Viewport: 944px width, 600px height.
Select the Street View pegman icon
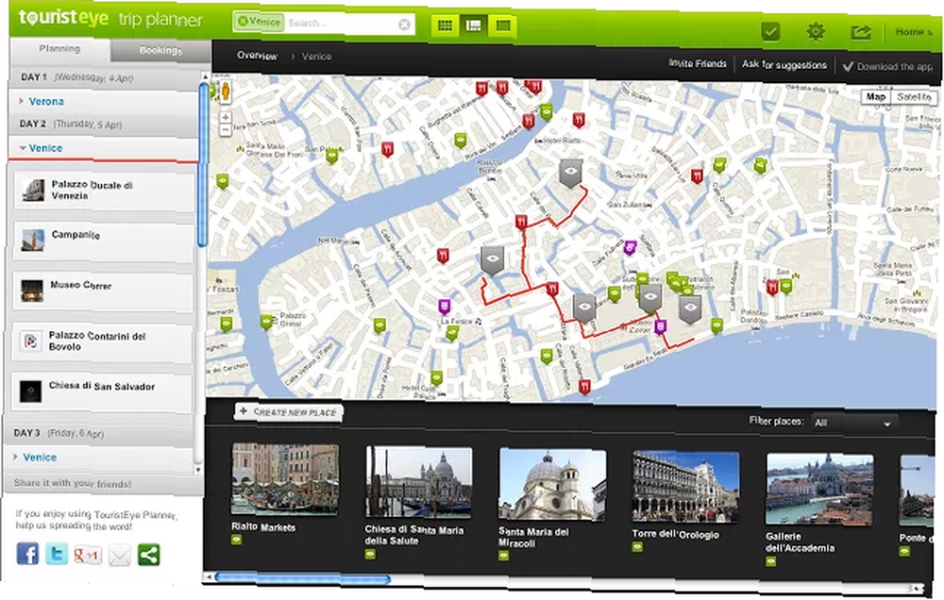point(226,92)
